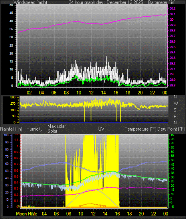Click the 'Barometer (.in)' title label
The width and height of the screenshot is (186, 219).
[162, 2]
